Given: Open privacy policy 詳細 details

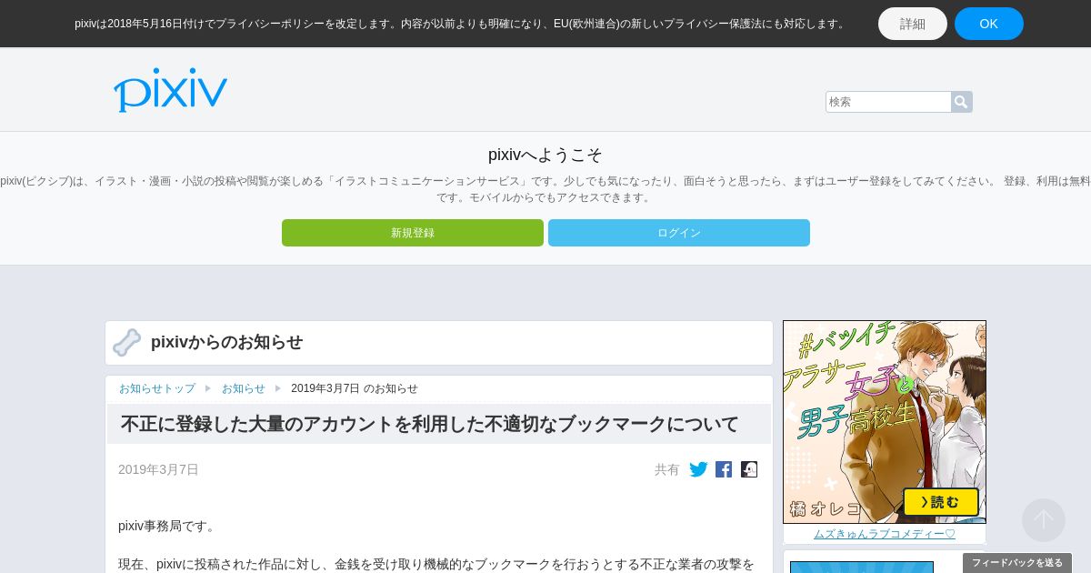Looking at the screenshot, I should 913,24.
